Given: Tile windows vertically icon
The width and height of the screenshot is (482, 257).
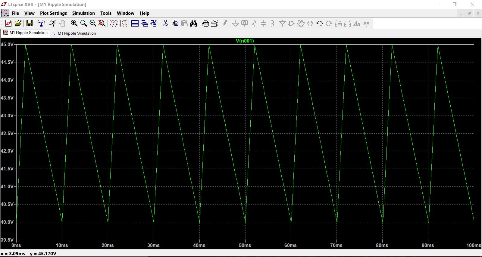Looking at the screenshot, I should 144,23.
